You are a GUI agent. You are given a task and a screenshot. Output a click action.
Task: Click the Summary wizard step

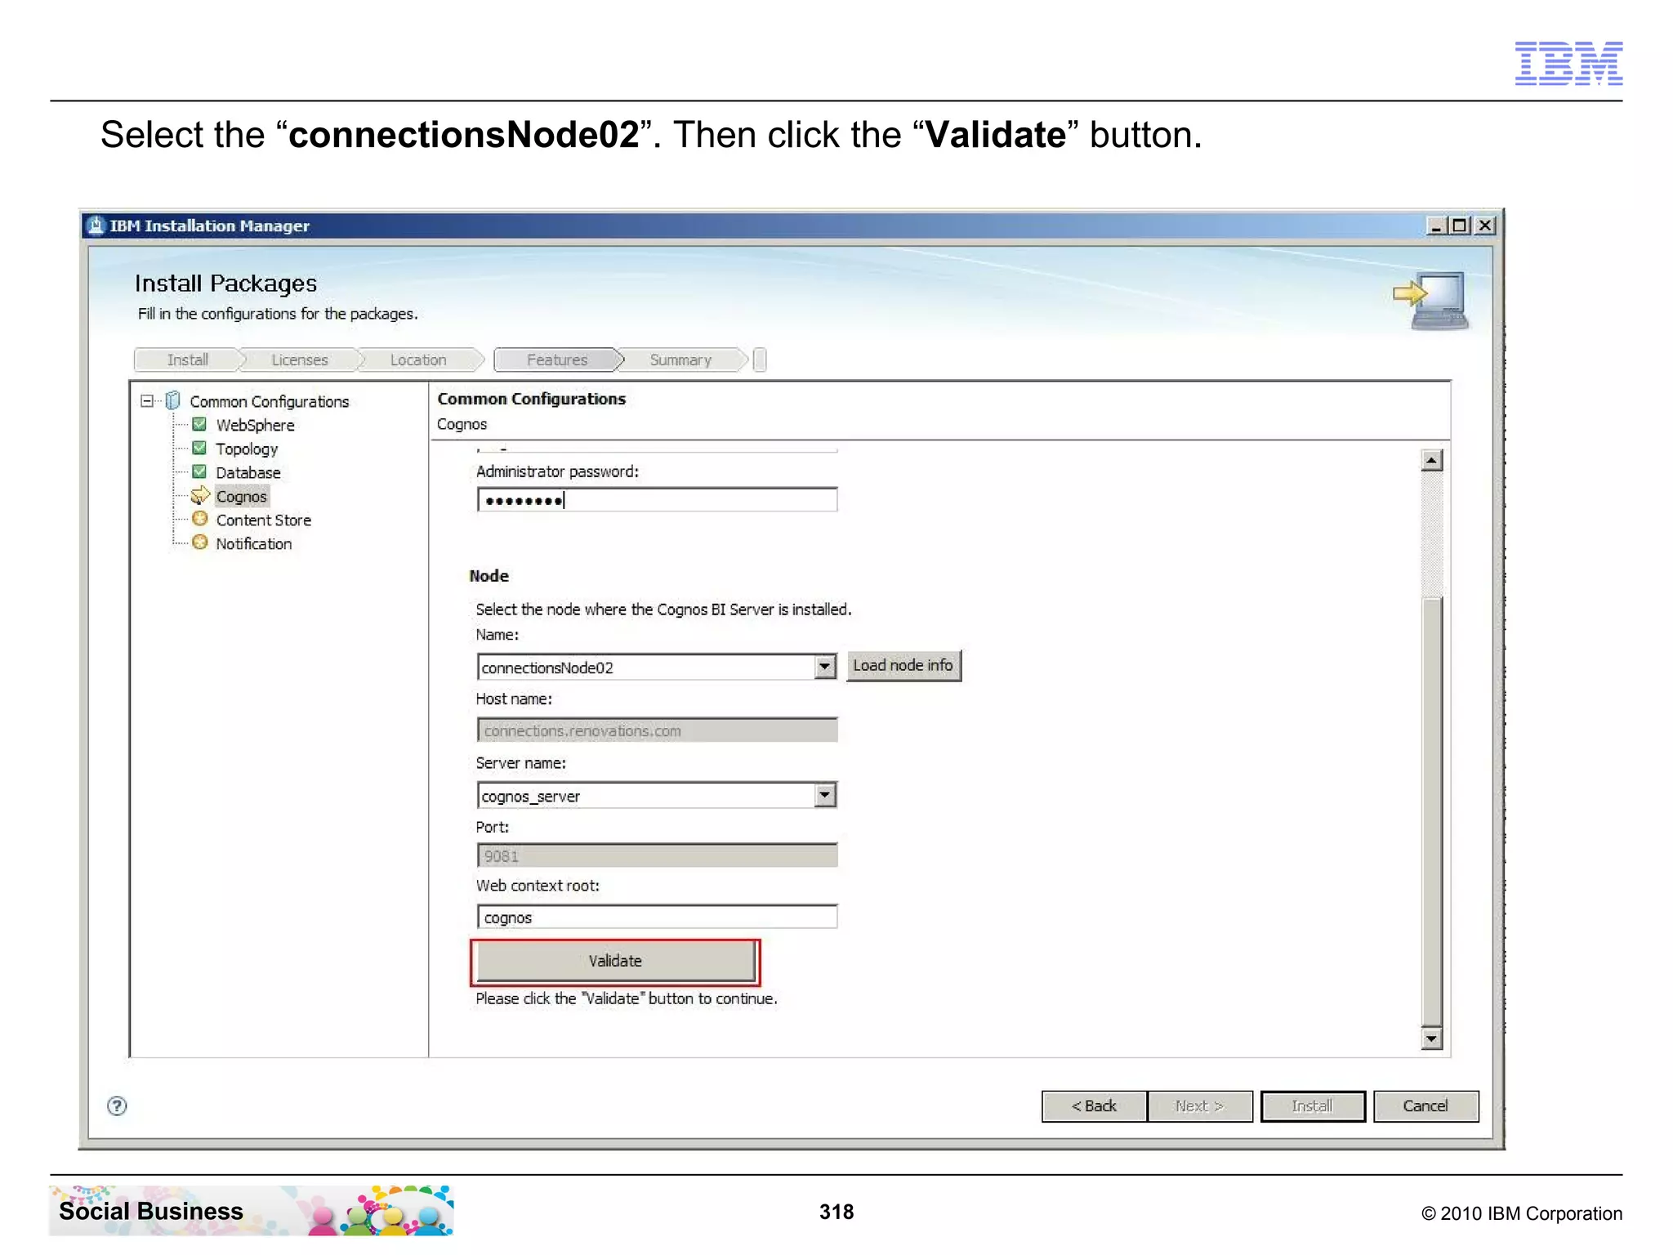[680, 360]
